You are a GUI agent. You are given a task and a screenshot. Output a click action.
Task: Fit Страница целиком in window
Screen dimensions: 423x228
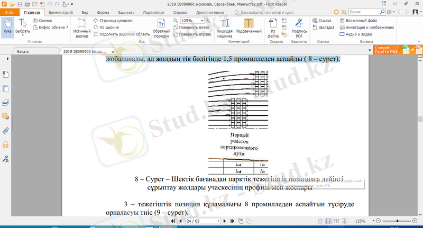(113, 21)
